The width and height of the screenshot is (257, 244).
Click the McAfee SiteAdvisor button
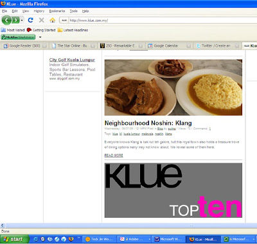(x=18, y=37)
